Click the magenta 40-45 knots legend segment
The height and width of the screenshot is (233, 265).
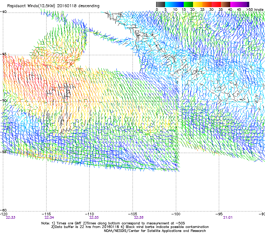(235, 4)
